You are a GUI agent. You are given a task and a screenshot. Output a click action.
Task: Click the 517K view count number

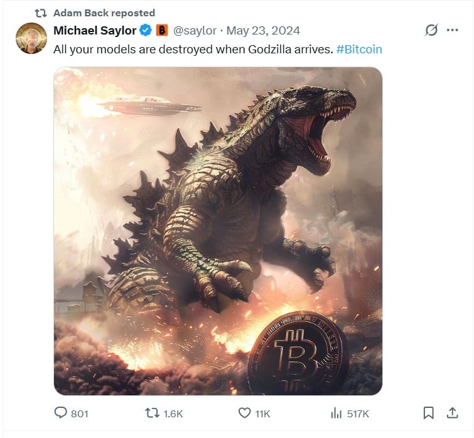[x=358, y=414]
